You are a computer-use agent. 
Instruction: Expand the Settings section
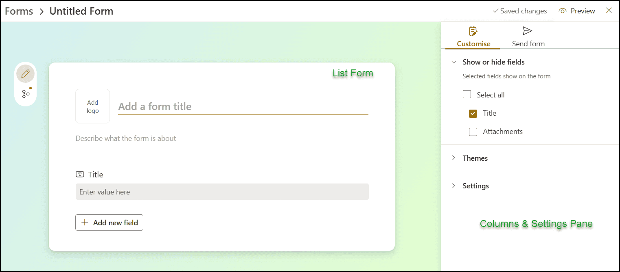(x=454, y=186)
